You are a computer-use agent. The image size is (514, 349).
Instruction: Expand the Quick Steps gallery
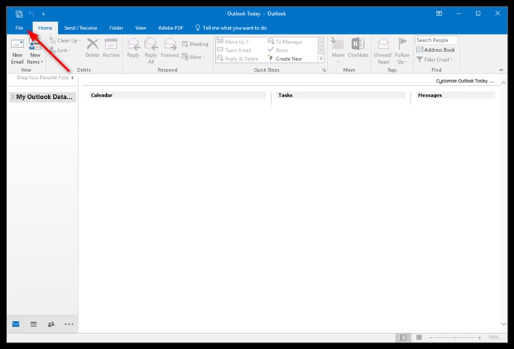pyautogui.click(x=321, y=59)
